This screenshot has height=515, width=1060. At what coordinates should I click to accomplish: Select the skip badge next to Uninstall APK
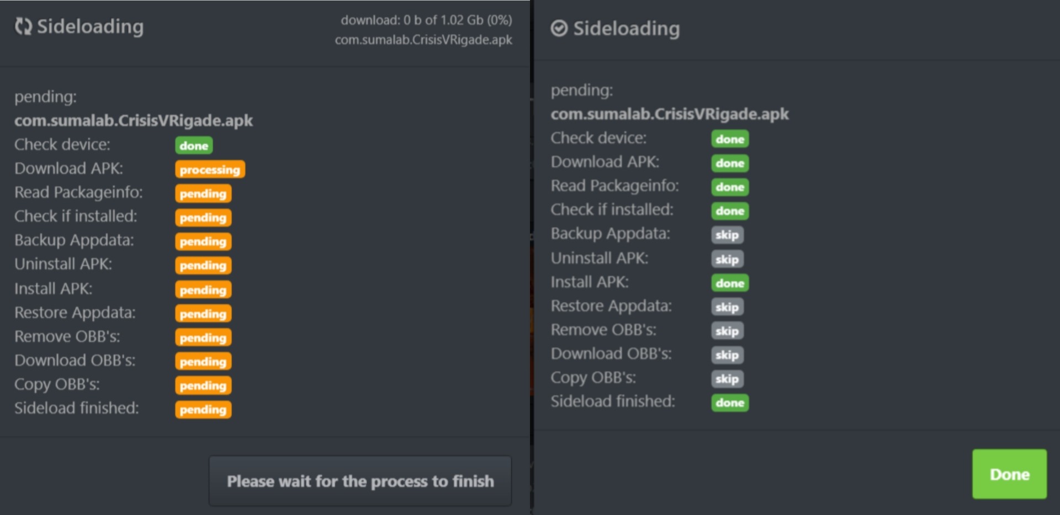(727, 259)
